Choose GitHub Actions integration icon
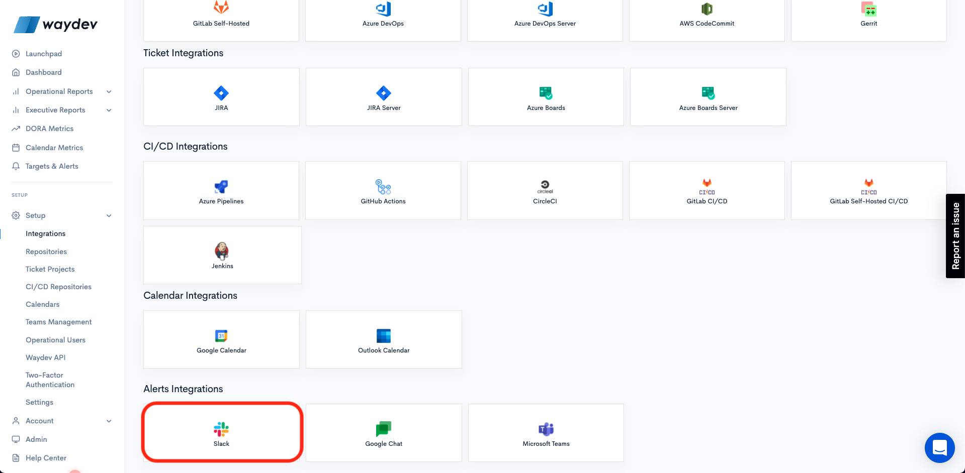The width and height of the screenshot is (965, 473). [383, 186]
